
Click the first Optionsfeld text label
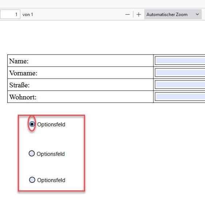coord(51,125)
